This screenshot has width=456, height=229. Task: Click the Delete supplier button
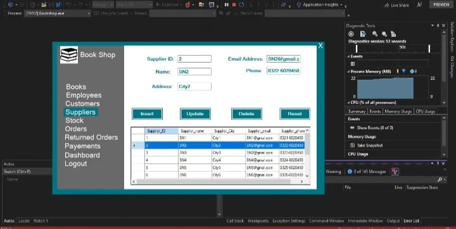coord(246,114)
